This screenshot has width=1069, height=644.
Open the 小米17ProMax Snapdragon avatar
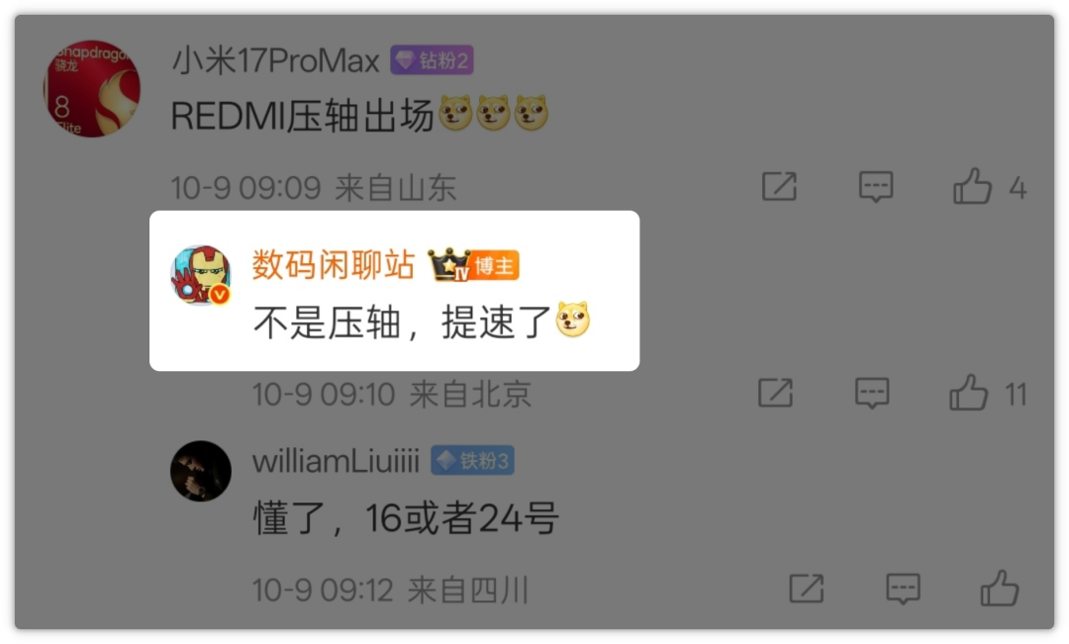[92, 89]
